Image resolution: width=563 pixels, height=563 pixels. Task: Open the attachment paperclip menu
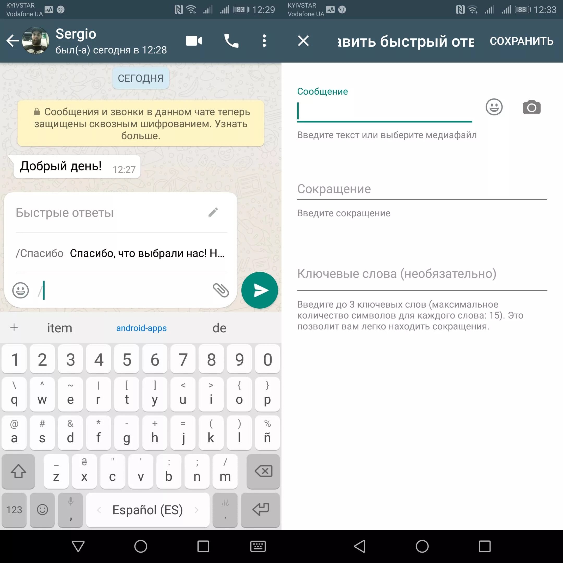pos(221,290)
